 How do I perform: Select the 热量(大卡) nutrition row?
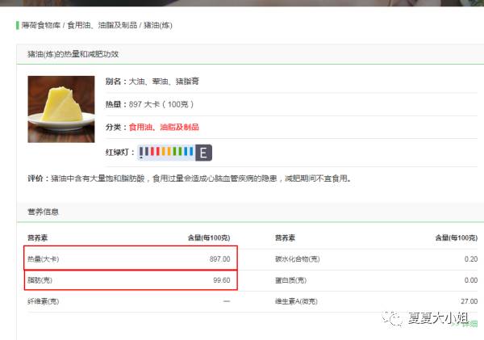(x=131, y=258)
